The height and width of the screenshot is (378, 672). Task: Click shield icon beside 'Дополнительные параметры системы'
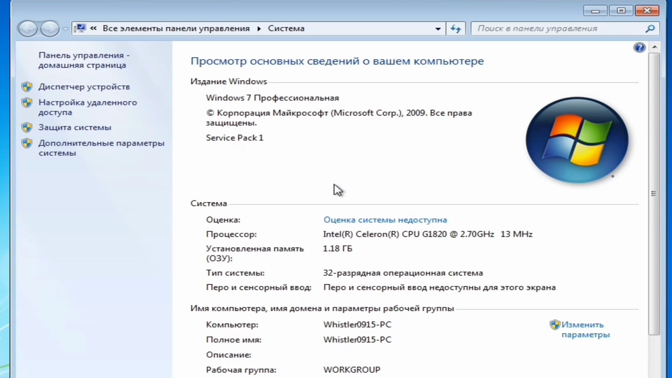coord(27,143)
